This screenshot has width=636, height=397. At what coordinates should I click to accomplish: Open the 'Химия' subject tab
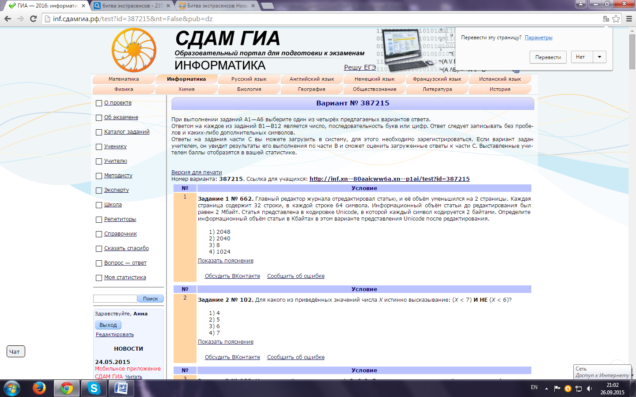[x=186, y=89]
